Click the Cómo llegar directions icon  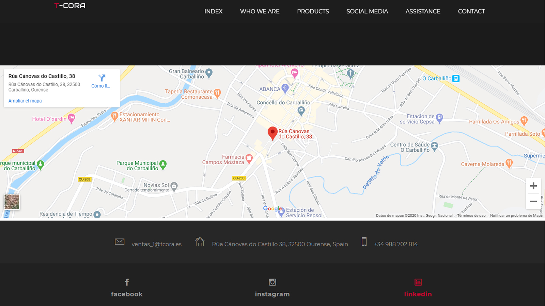click(102, 78)
